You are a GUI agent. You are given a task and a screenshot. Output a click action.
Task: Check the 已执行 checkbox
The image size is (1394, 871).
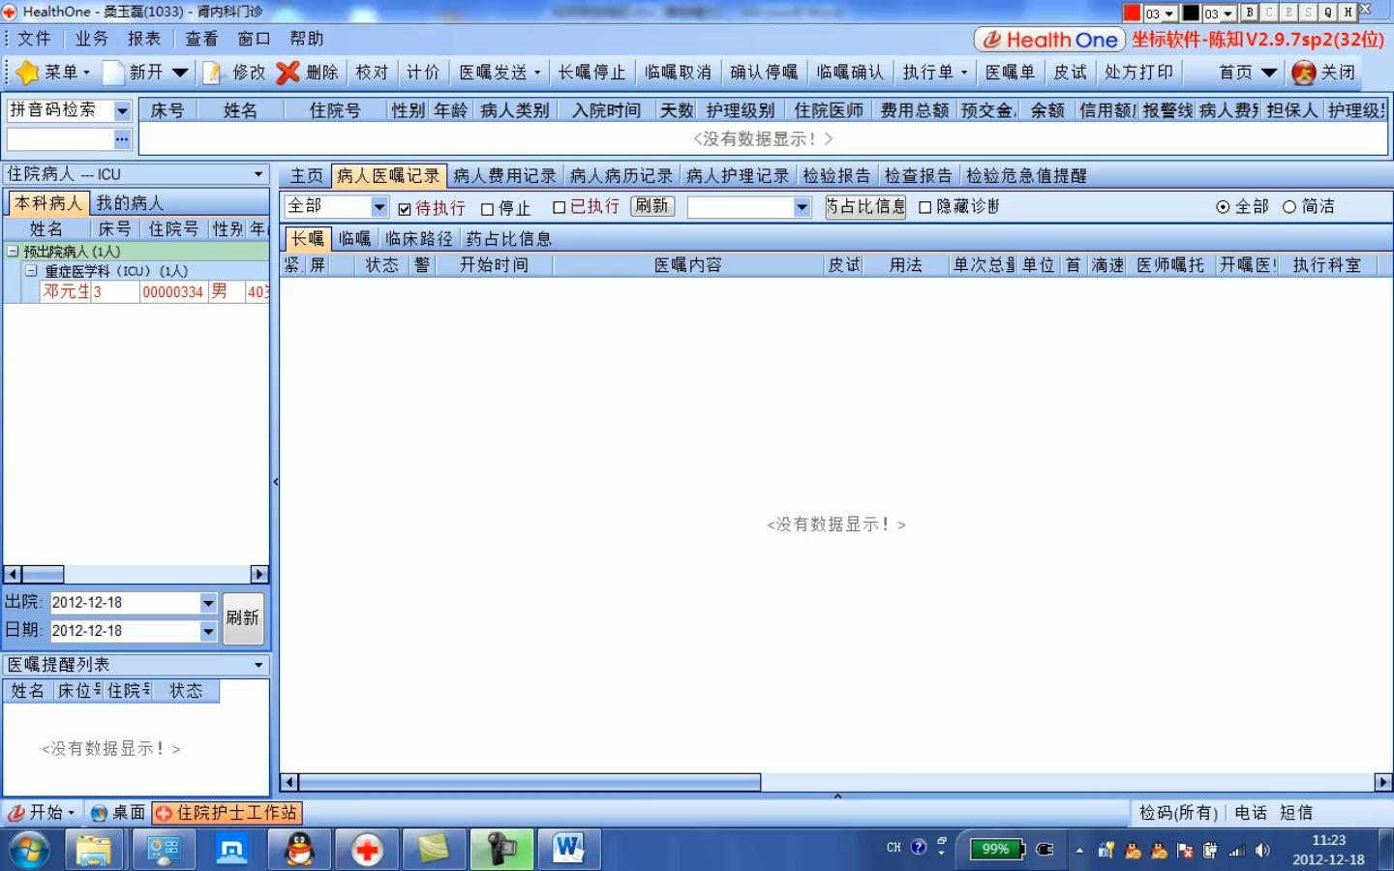coord(559,207)
